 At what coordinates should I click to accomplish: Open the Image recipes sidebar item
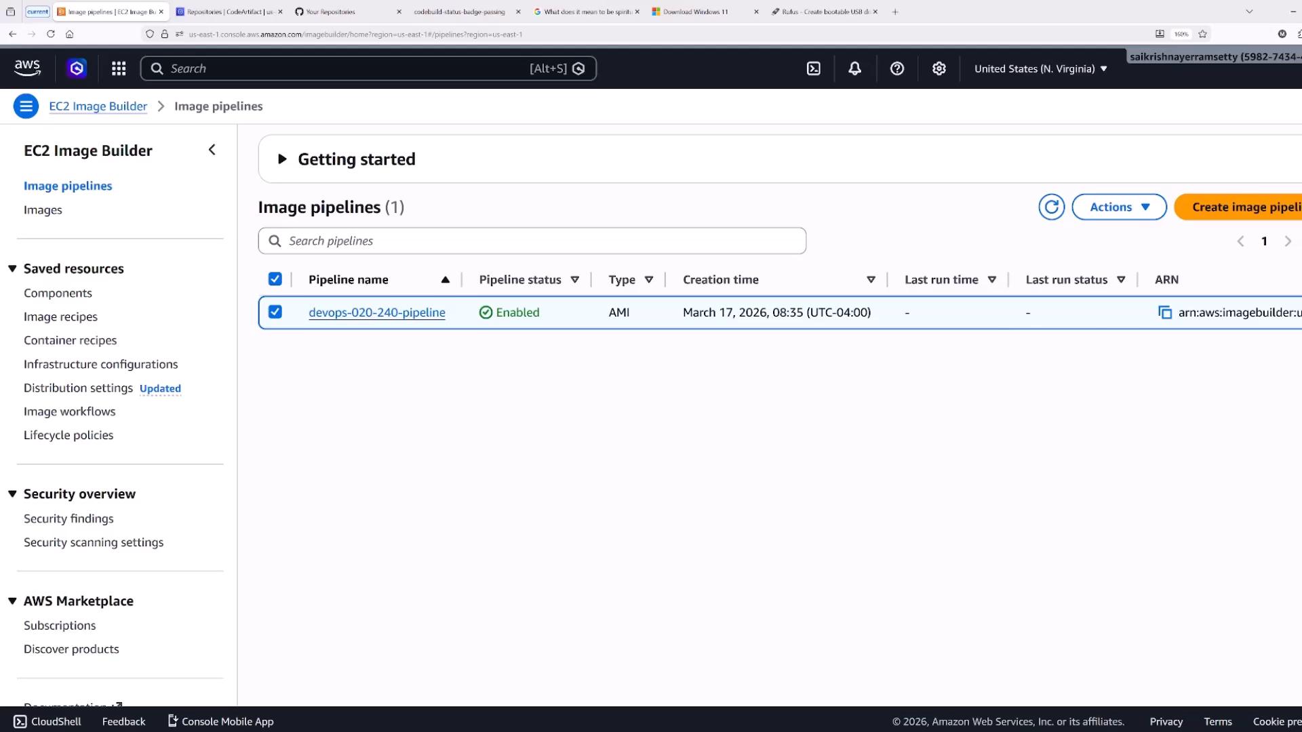pyautogui.click(x=60, y=317)
